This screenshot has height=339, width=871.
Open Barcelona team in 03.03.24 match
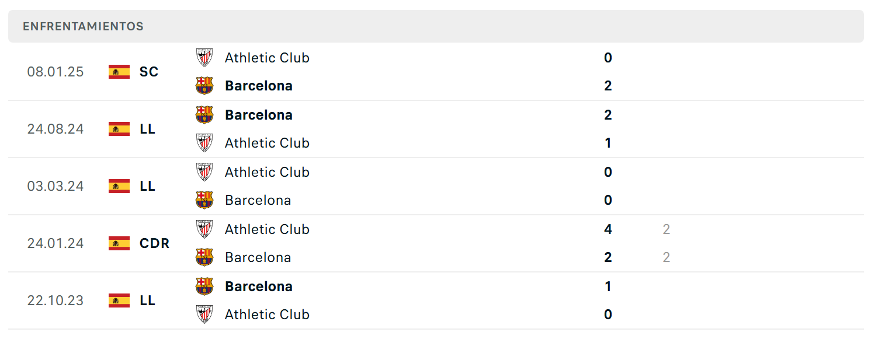tap(258, 200)
